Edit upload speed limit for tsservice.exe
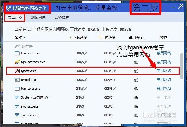Image resolution: width=187 pixels, height=127 pixels. coord(115,53)
